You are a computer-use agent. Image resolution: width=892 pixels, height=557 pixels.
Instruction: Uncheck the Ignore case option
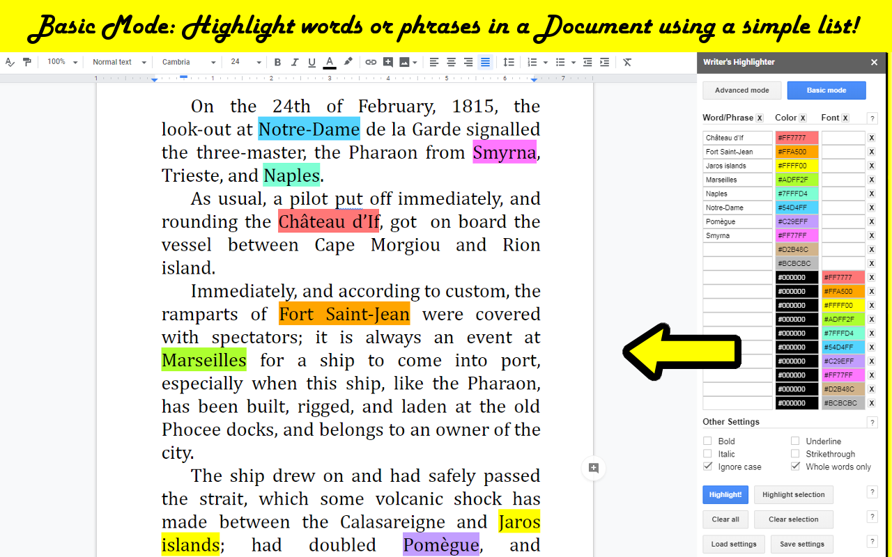707,466
